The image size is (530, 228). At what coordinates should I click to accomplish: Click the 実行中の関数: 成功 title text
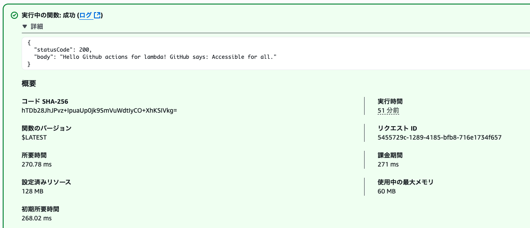pos(49,15)
